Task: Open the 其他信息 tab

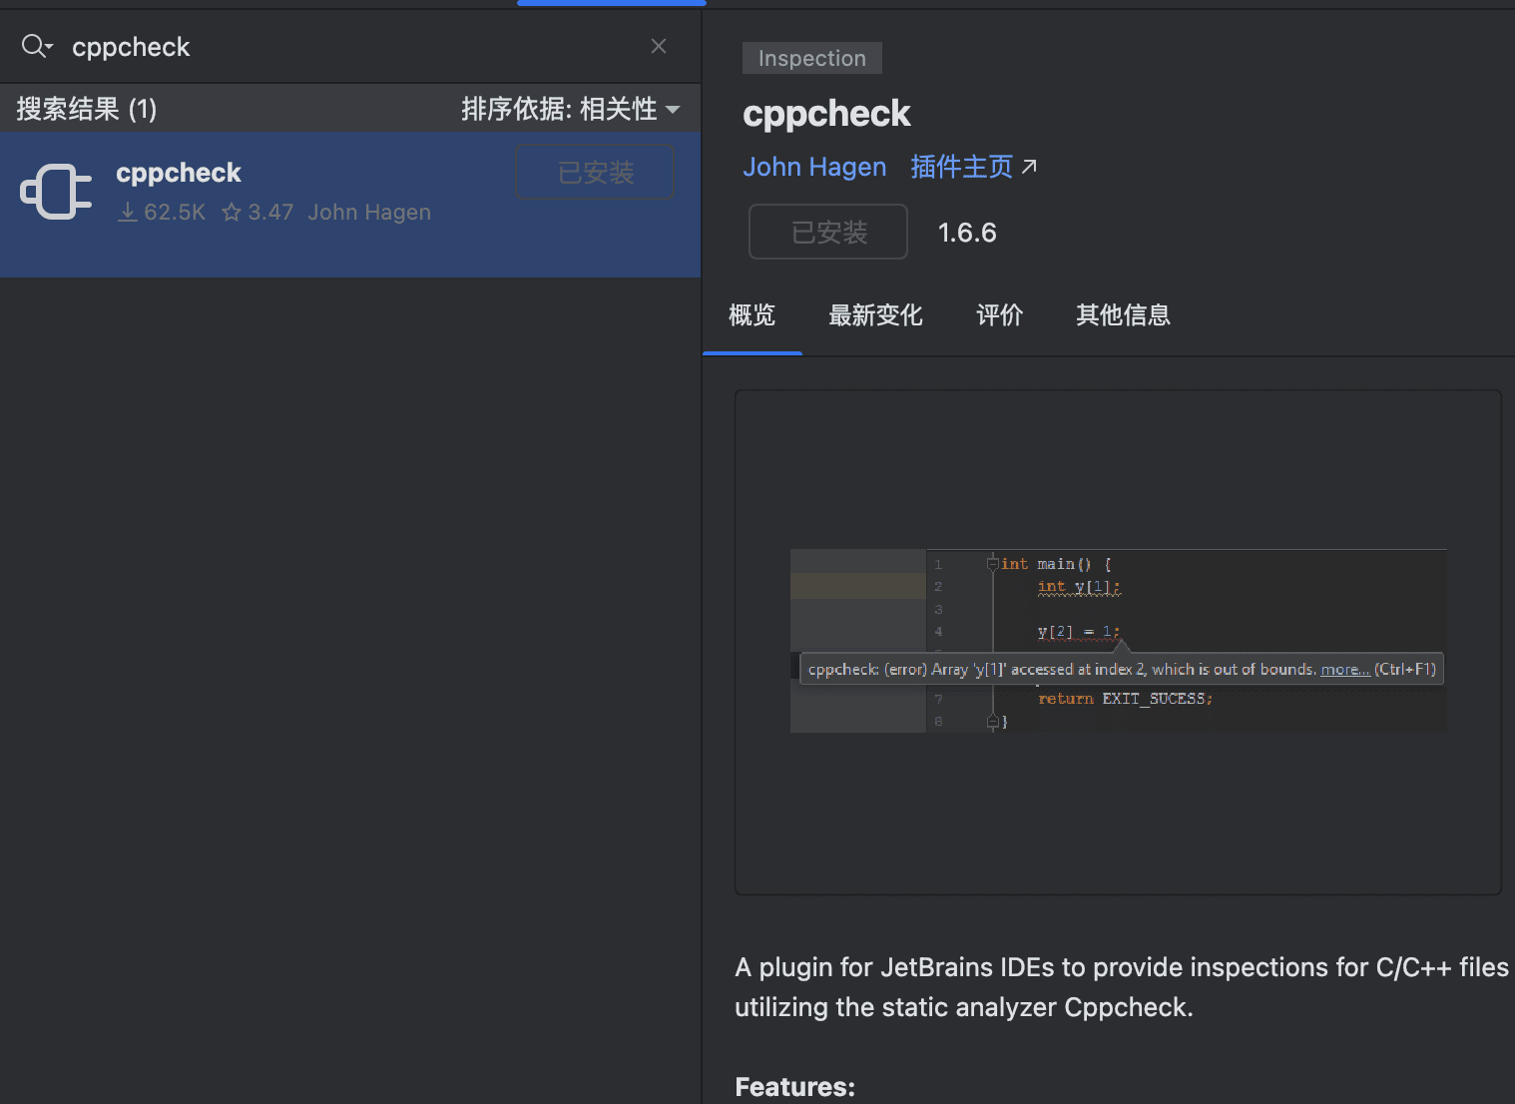Action: [1123, 315]
